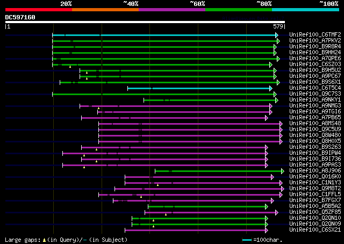Viewport: 344px width, 244px height.
Task: Click the arrowhead ending the A8J906 alignment
Action: pyautogui.click(x=283, y=171)
